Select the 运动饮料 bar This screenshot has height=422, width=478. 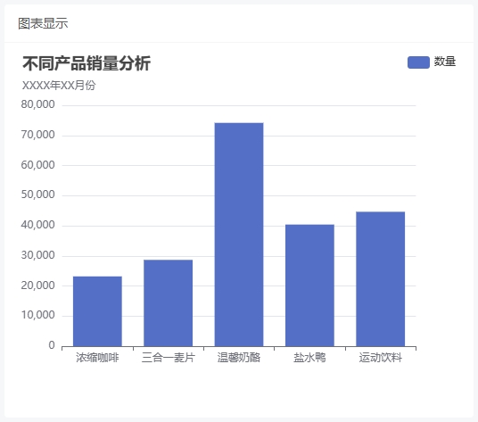(381, 279)
